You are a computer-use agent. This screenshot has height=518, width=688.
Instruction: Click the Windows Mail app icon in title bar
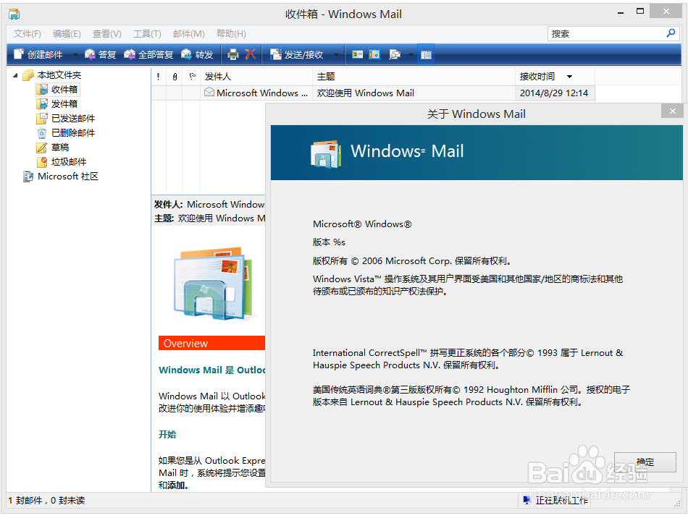[14, 14]
